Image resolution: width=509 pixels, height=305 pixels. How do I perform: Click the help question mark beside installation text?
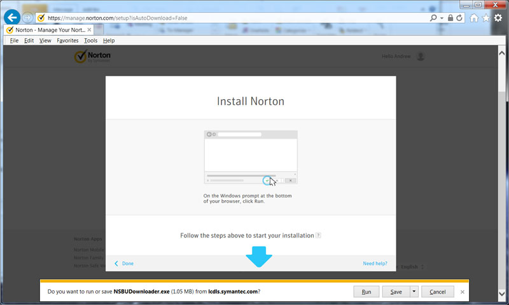tap(318, 235)
